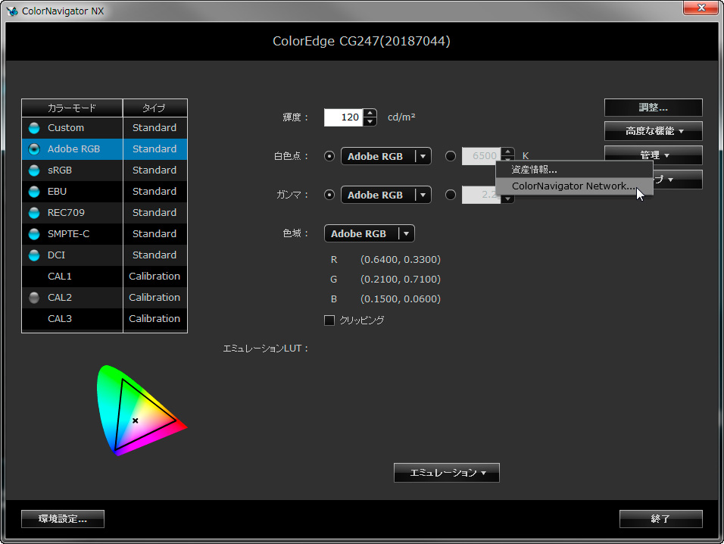724x544 pixels.
Task: Select the CAL3 calibration mode row
Action: (x=105, y=319)
